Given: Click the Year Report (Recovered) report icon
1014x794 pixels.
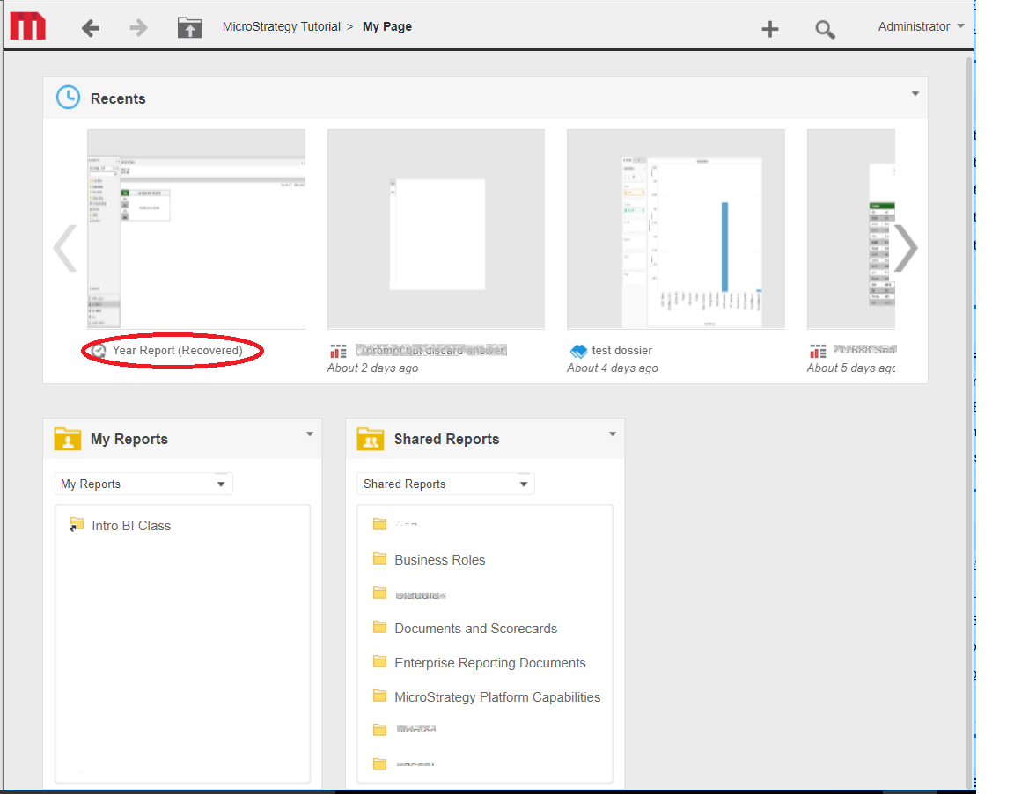Looking at the screenshot, I should (x=99, y=351).
